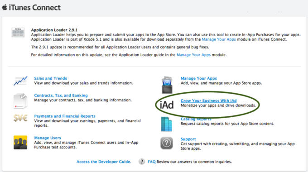
Task: Click 'Monetize your apps and drive downloads.' text
Action: coord(218,105)
